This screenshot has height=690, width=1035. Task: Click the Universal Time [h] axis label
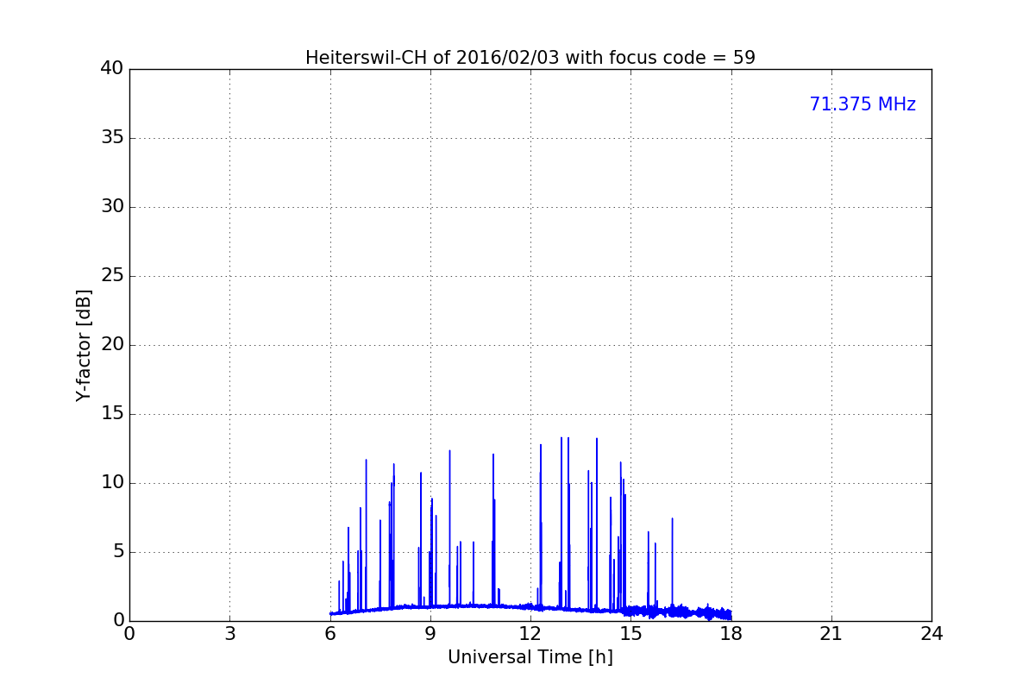click(x=530, y=657)
